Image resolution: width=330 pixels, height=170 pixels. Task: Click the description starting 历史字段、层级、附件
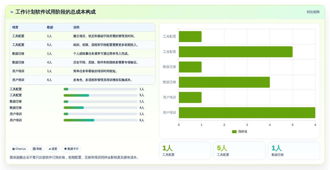pyautogui.click(x=106, y=63)
